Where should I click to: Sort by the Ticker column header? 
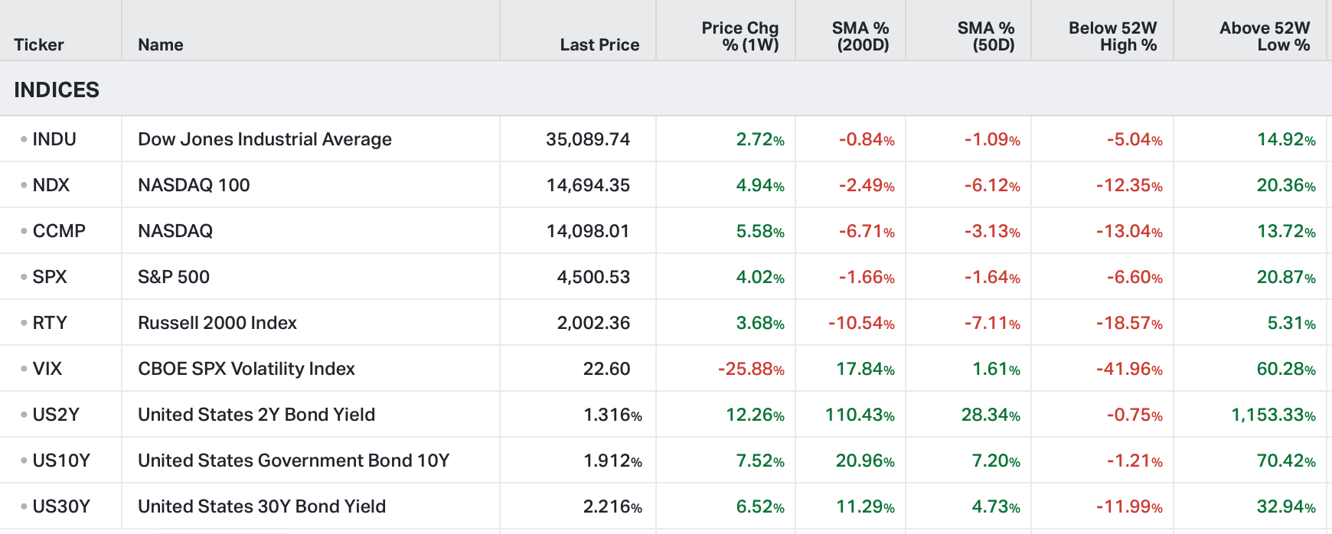(39, 45)
